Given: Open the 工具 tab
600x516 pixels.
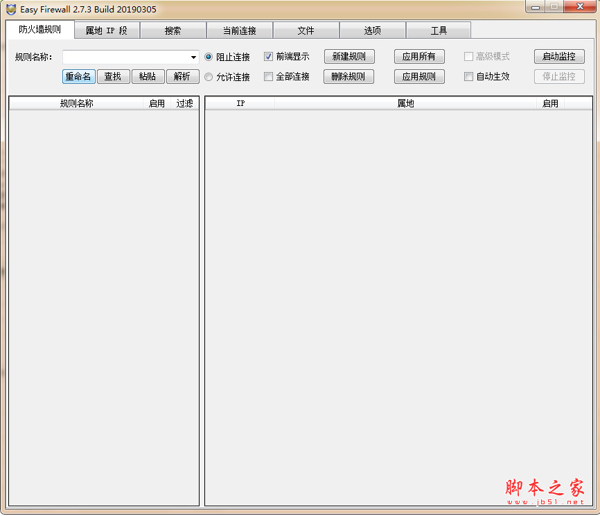Looking at the screenshot, I should (x=439, y=30).
